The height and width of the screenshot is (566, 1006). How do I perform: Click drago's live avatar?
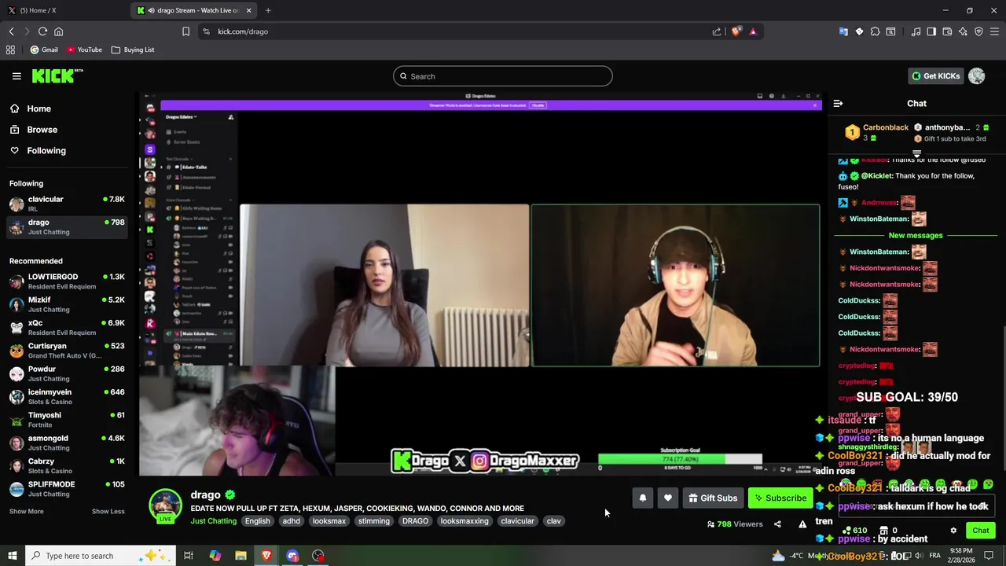[166, 505]
